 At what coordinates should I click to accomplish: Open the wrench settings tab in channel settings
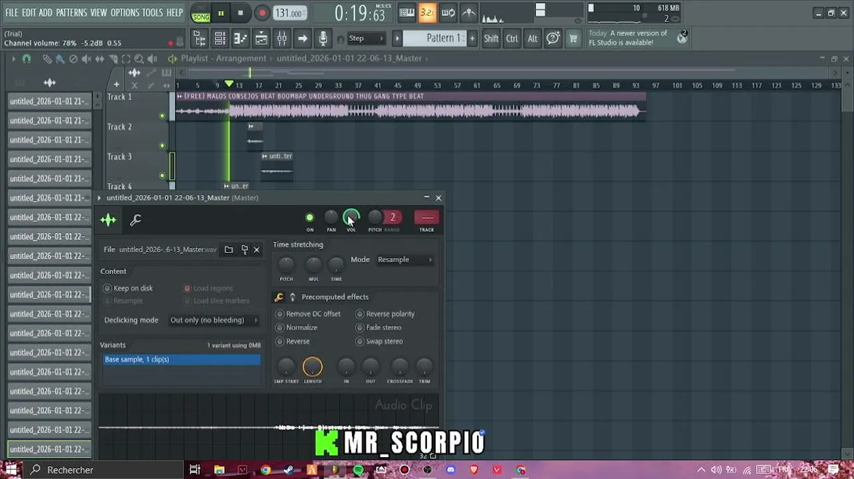point(136,220)
